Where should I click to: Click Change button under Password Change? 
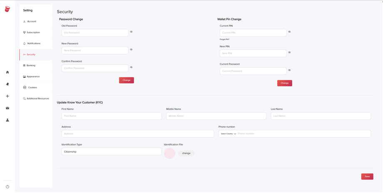pyautogui.click(x=127, y=80)
